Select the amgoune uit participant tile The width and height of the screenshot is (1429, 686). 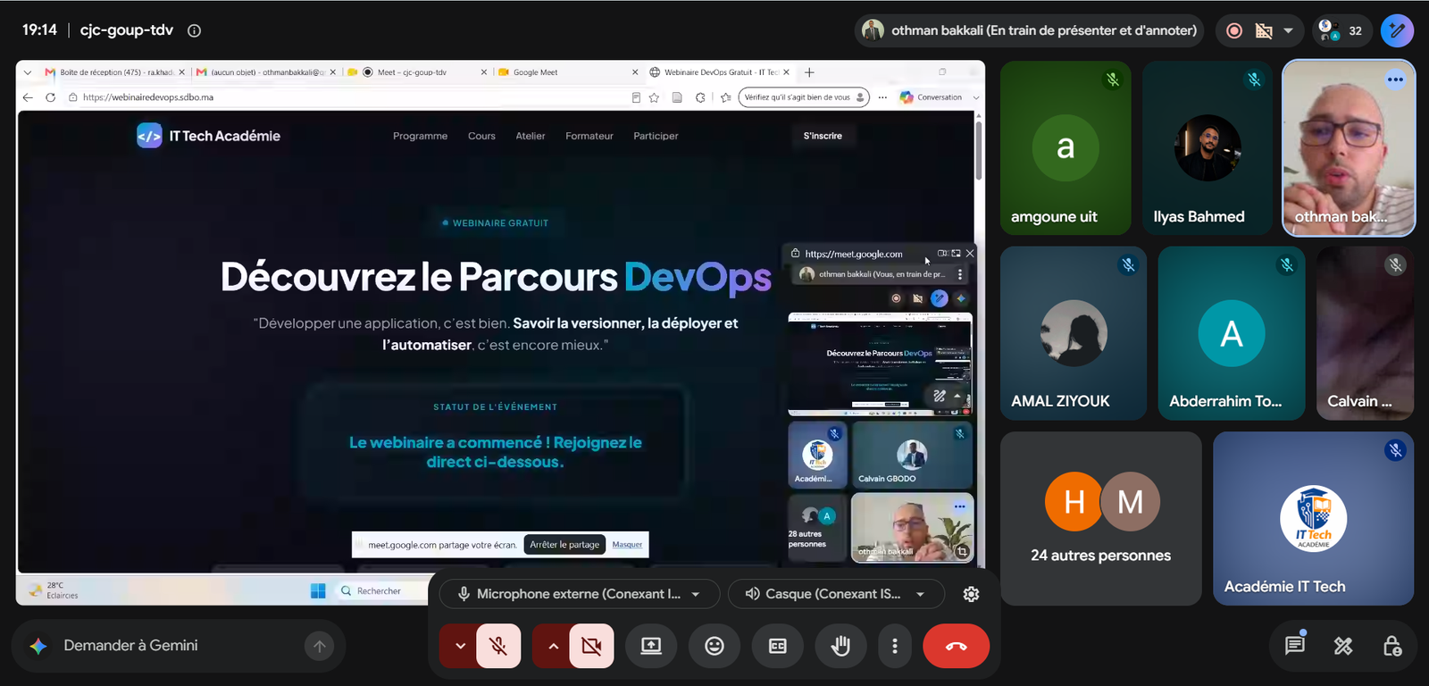click(1065, 148)
